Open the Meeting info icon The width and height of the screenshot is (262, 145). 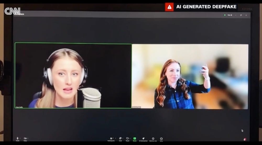[153, 138]
